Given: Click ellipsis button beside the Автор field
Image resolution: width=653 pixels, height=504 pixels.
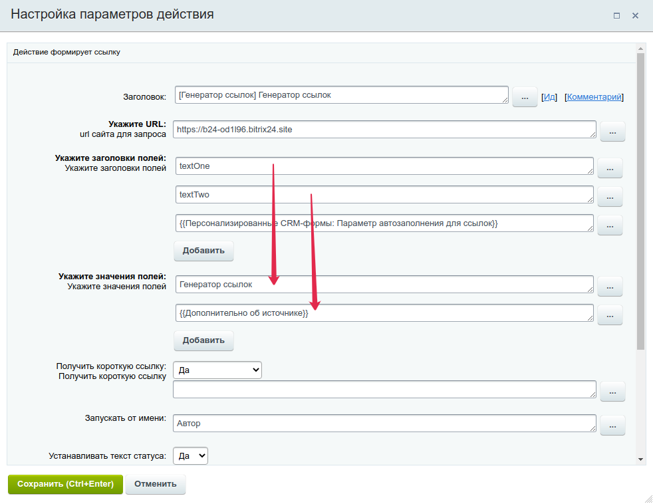Looking at the screenshot, I should 612,425.
